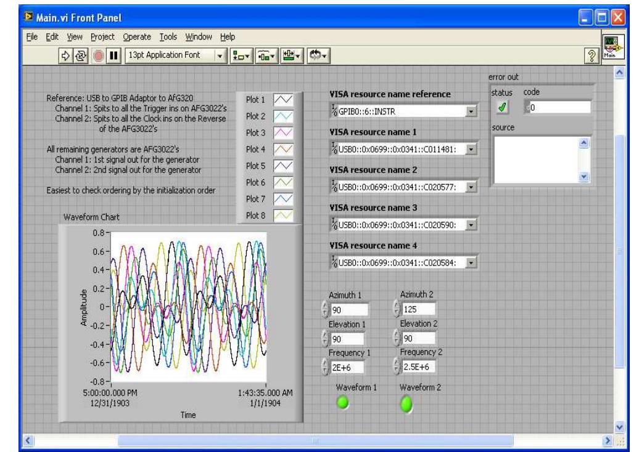This screenshot has height=452, width=639.
Task: Open the application font dropdown
Action: click(219, 56)
